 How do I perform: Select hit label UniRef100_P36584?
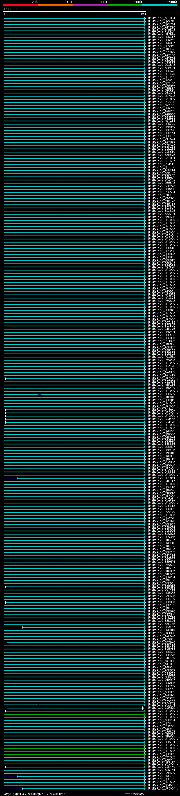tap(161, 192)
